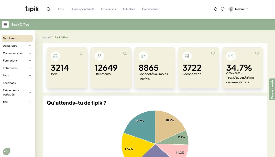Click the 34.7% acceptance rate value

pyautogui.click(x=239, y=68)
